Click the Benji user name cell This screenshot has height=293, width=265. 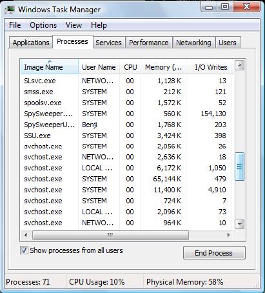click(x=90, y=125)
